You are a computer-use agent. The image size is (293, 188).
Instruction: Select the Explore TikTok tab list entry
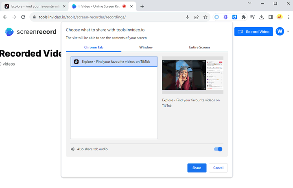[x=114, y=62]
